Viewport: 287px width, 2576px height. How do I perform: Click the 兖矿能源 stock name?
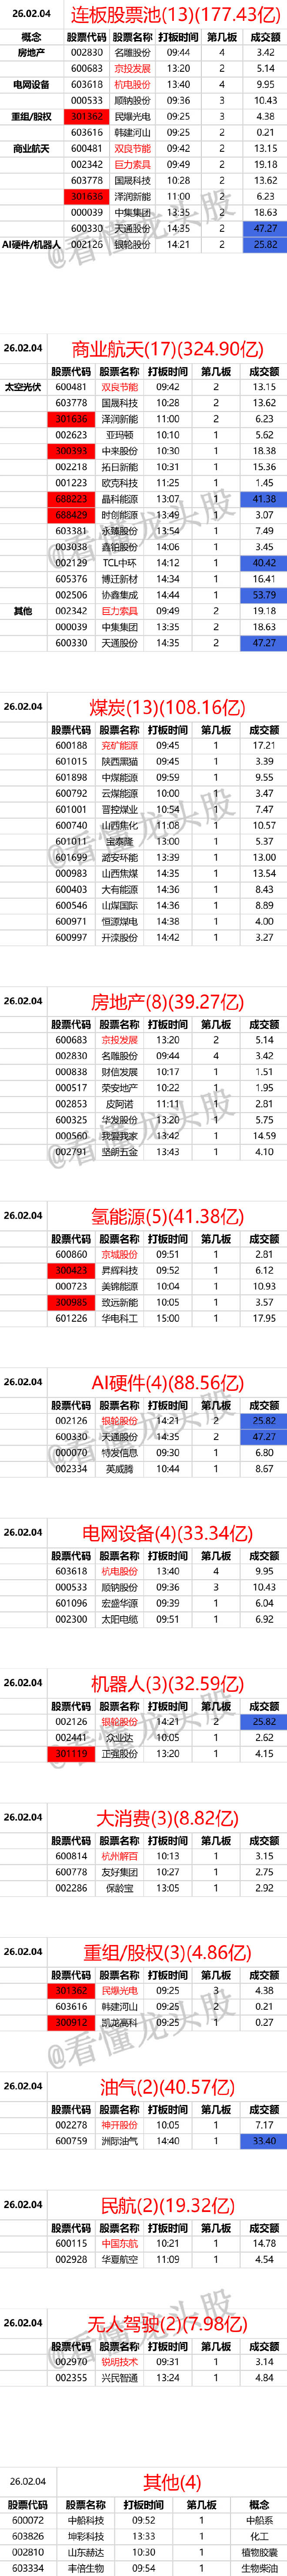(119, 745)
